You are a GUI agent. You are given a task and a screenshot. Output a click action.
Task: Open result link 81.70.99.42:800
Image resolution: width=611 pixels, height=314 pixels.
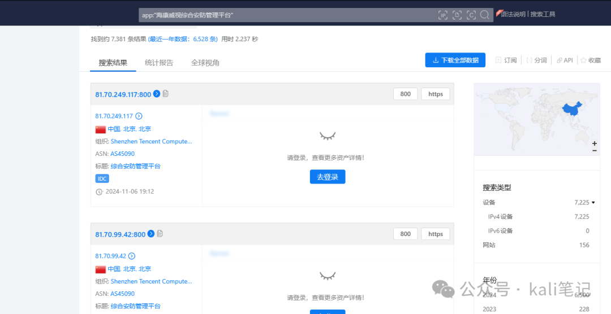pyautogui.click(x=121, y=234)
